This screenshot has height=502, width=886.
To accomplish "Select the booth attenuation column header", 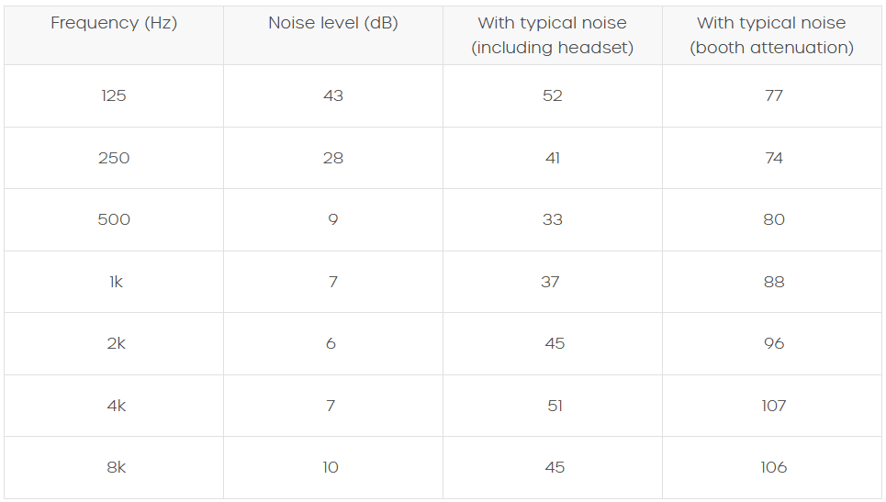I will click(771, 36).
